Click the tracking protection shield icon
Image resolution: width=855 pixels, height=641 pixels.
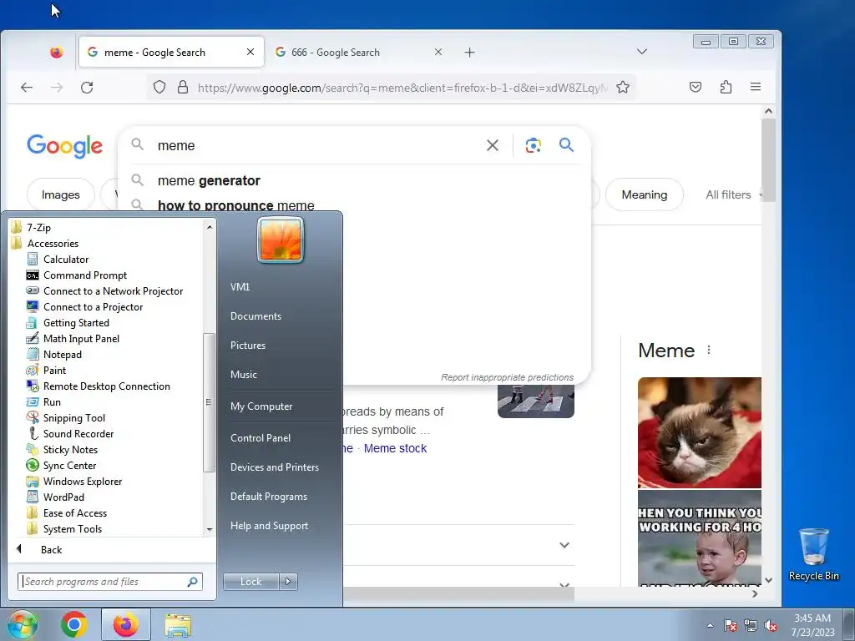tap(159, 87)
